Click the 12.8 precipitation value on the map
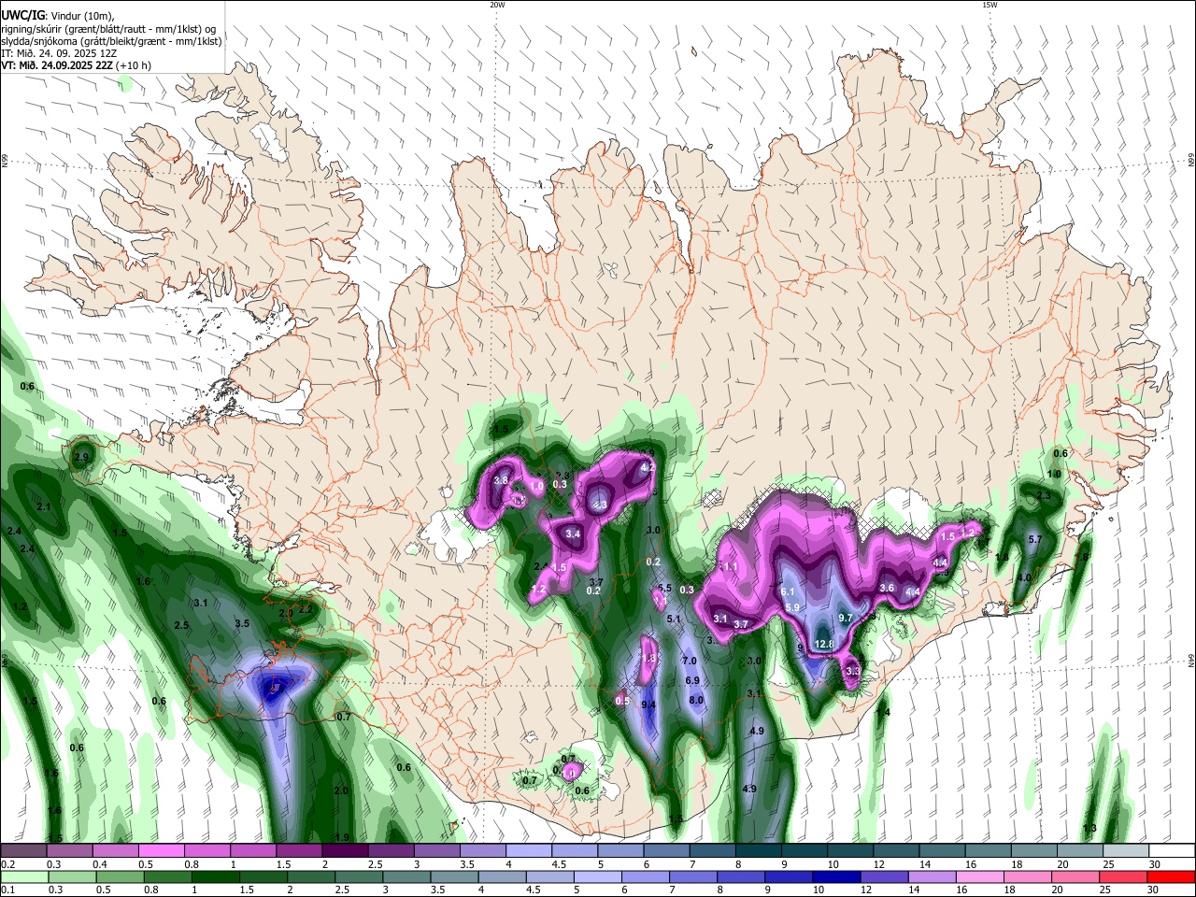 824,644
